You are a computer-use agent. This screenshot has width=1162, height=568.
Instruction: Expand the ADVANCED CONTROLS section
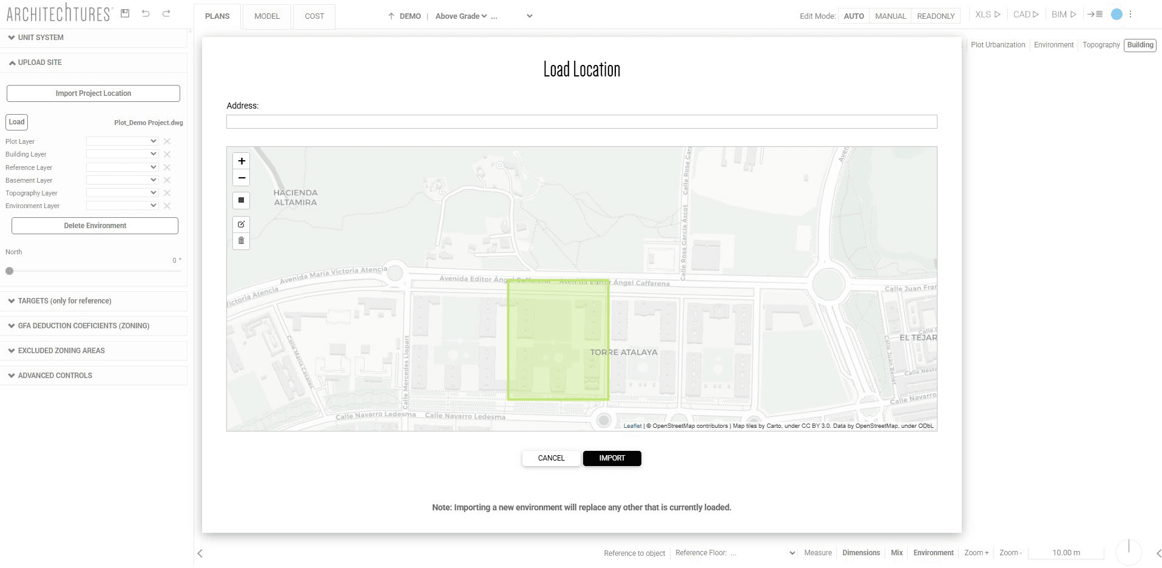[54, 375]
